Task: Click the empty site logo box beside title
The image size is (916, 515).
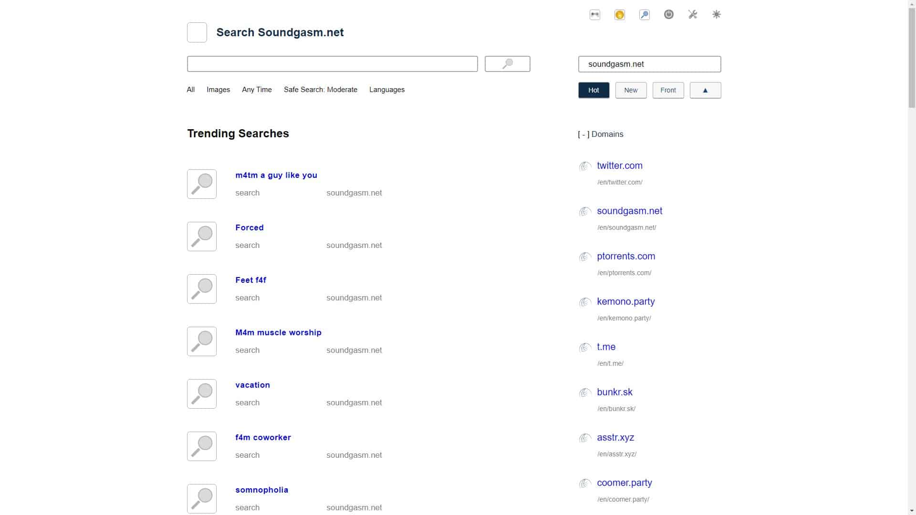Action: pyautogui.click(x=197, y=32)
